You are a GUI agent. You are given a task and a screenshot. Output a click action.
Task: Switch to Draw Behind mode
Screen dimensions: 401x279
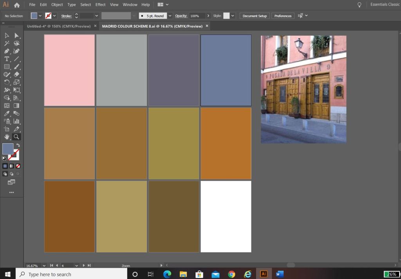tap(11, 173)
